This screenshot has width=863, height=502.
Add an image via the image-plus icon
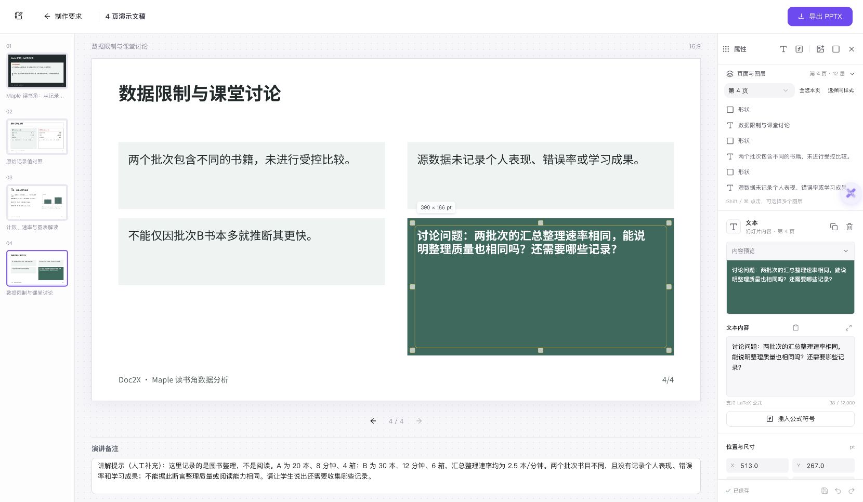(820, 49)
